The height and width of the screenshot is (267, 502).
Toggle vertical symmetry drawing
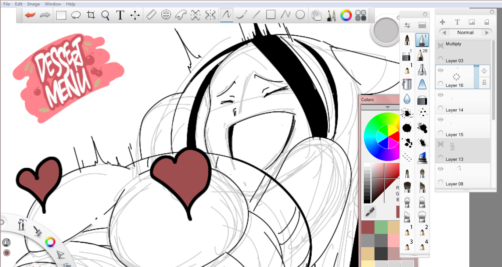click(x=210, y=15)
